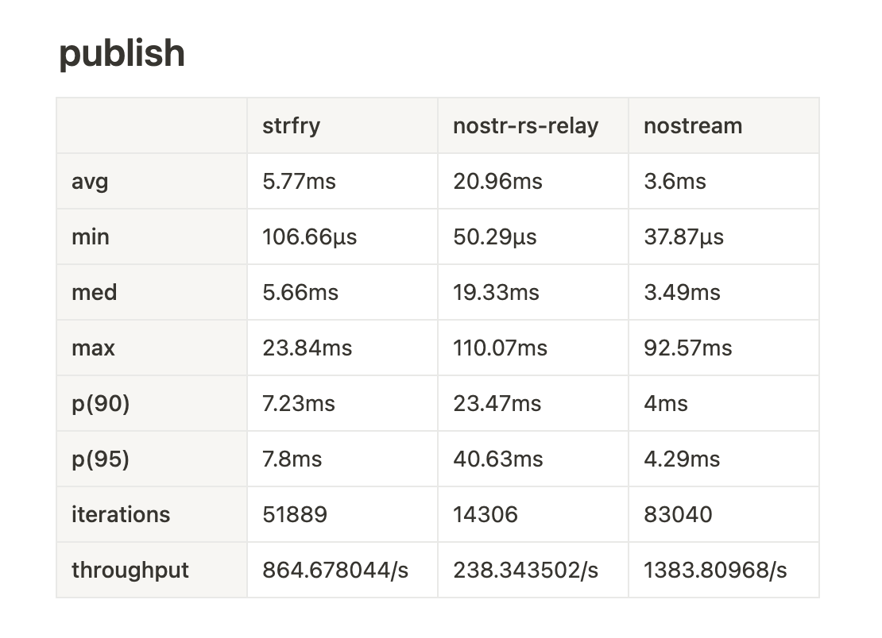Select the max row label
This screenshot has width=882, height=638.
[93, 348]
